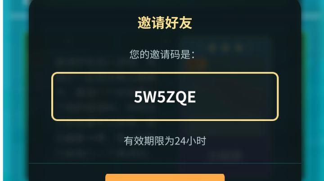This screenshot has height=181, width=324.
Task: Click the empty right side of the code box
Action: (x=237, y=96)
